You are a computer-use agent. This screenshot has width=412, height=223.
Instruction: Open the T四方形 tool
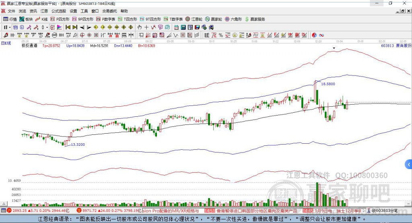pyautogui.click(x=128, y=19)
